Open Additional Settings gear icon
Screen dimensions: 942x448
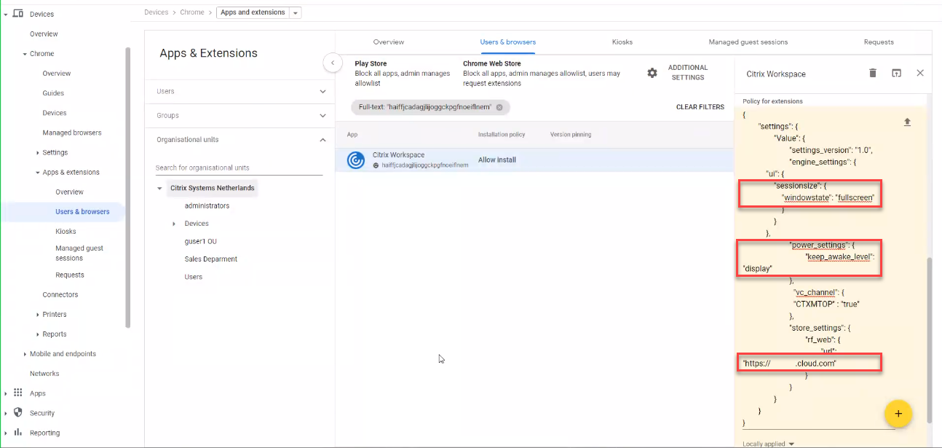(x=652, y=73)
